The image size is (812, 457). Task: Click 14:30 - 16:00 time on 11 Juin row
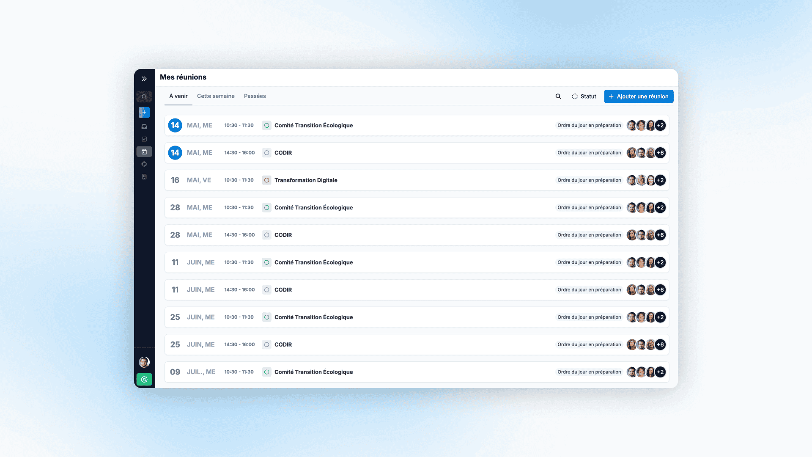tap(239, 290)
